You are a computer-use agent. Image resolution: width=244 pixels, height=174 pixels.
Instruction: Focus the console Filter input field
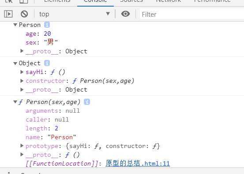pyautogui.click(x=192, y=14)
